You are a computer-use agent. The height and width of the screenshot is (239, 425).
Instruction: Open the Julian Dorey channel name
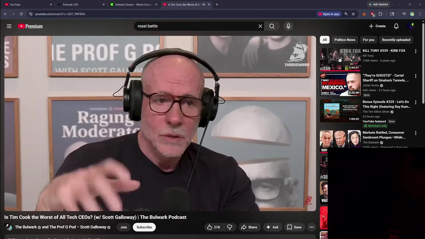(371, 85)
